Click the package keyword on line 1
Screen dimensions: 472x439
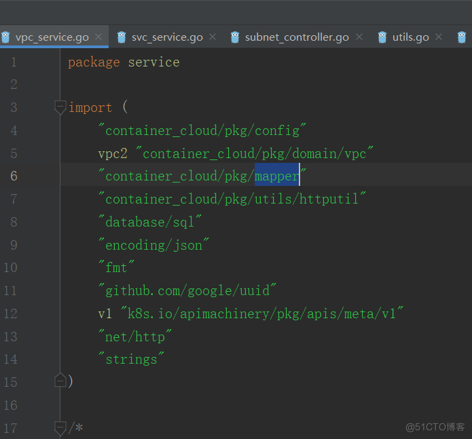coord(94,62)
